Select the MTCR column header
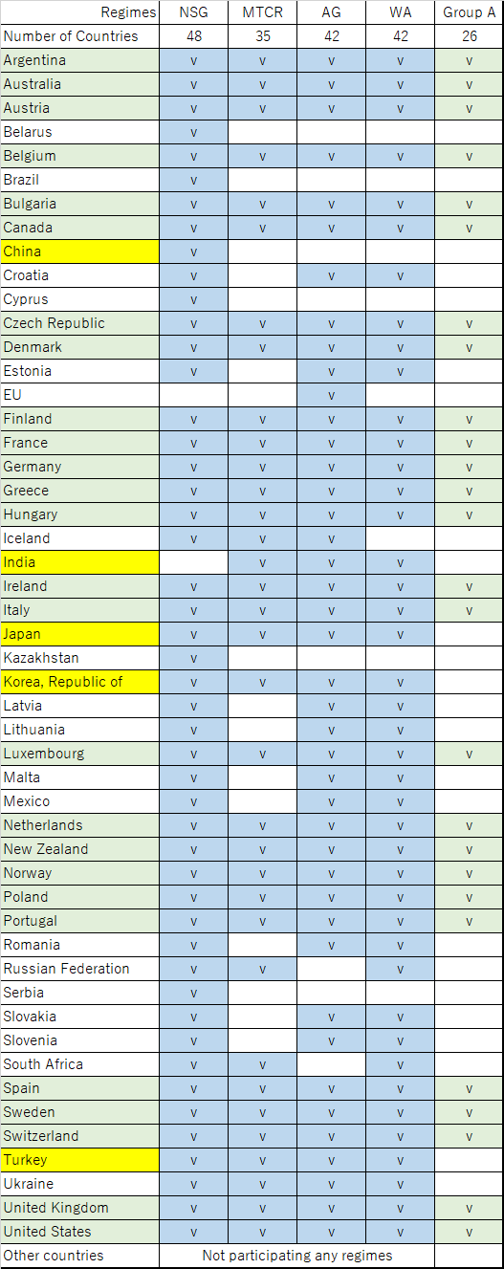The image size is (504, 1269). 262,12
